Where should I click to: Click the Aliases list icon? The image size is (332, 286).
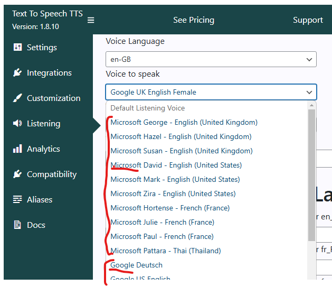tap(17, 199)
